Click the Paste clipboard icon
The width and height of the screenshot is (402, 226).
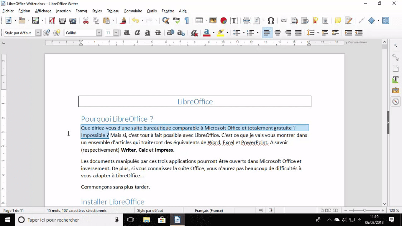106,20
